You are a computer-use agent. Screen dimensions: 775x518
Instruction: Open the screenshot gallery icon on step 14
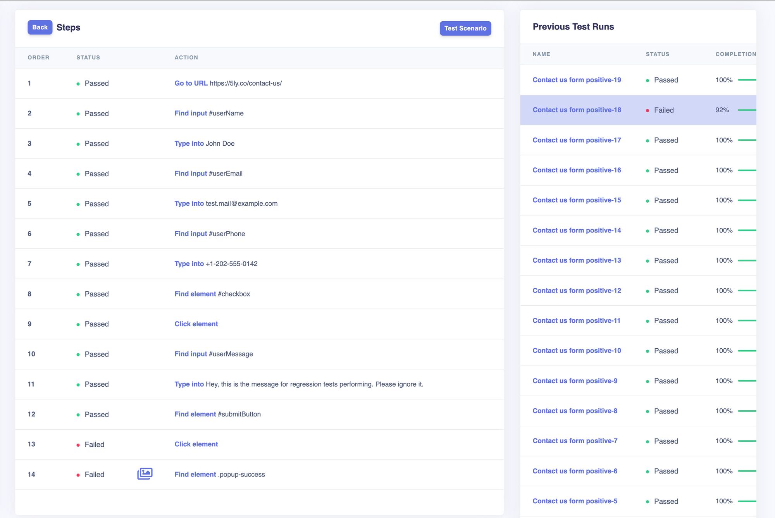coord(145,473)
